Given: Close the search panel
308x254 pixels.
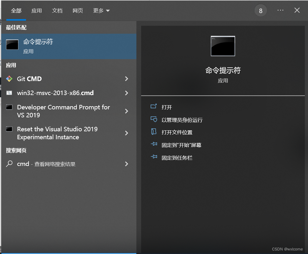Looking at the screenshot, I should coord(297,10).
